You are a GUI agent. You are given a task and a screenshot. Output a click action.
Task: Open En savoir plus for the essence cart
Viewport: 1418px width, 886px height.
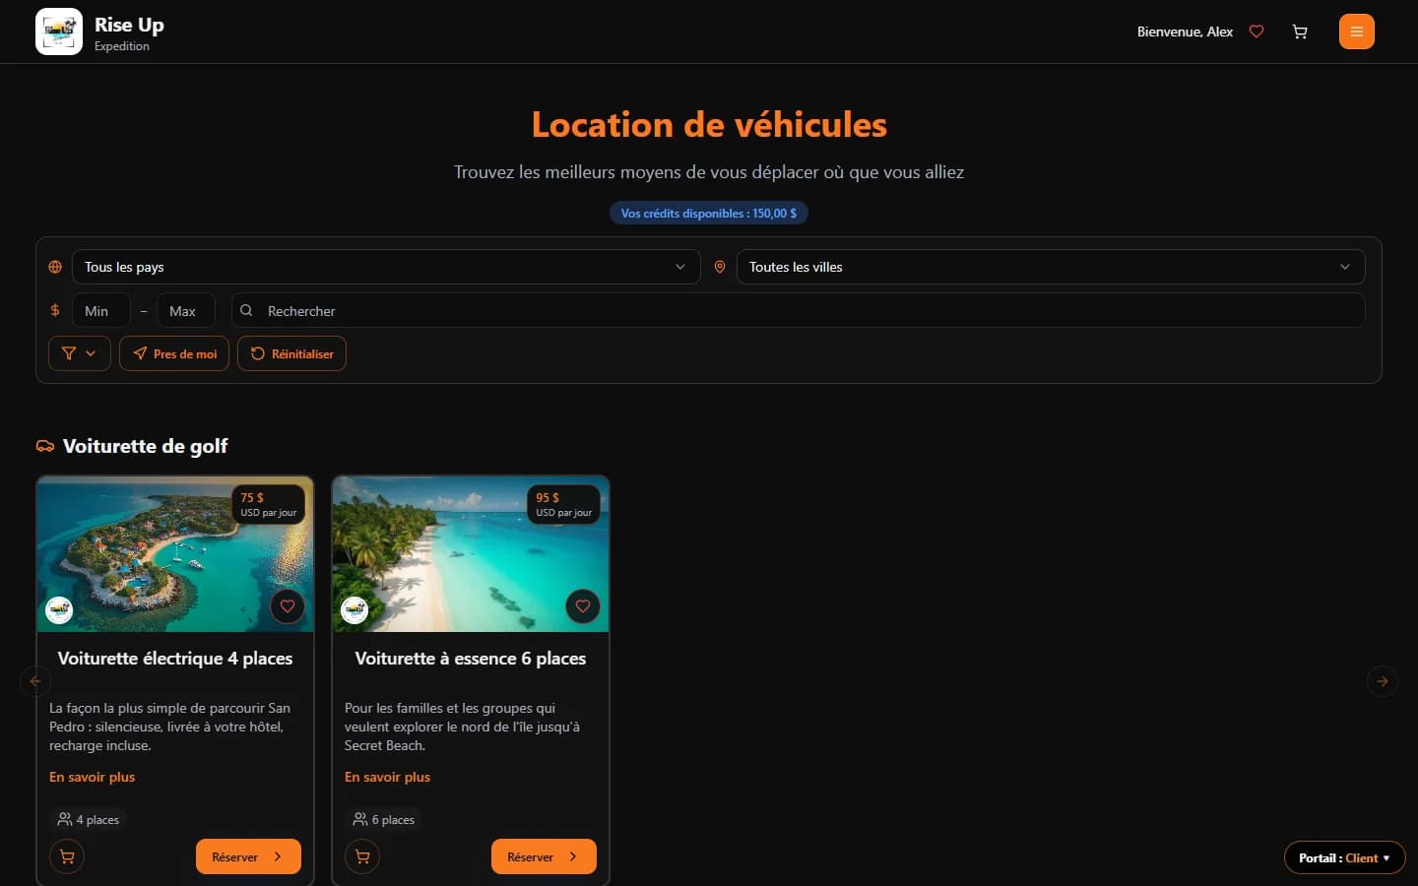coord(388,777)
